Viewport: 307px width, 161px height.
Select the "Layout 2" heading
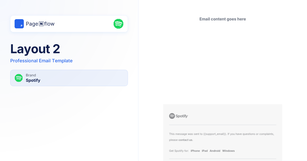[x=35, y=49]
